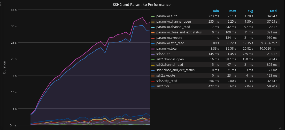Click the paramiko.auth series color swatch

coord(153,16)
